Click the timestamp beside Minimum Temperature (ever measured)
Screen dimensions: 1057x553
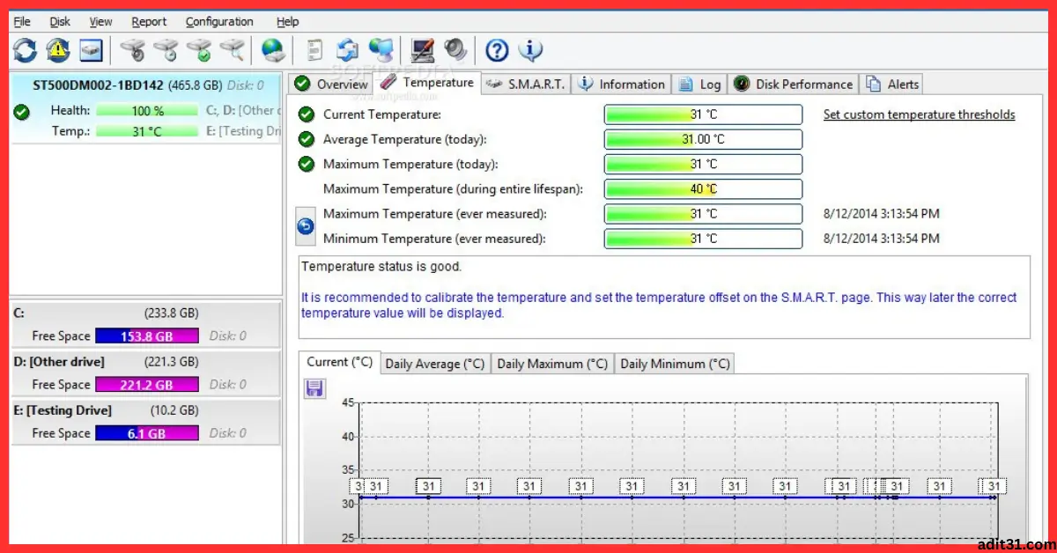coord(881,238)
